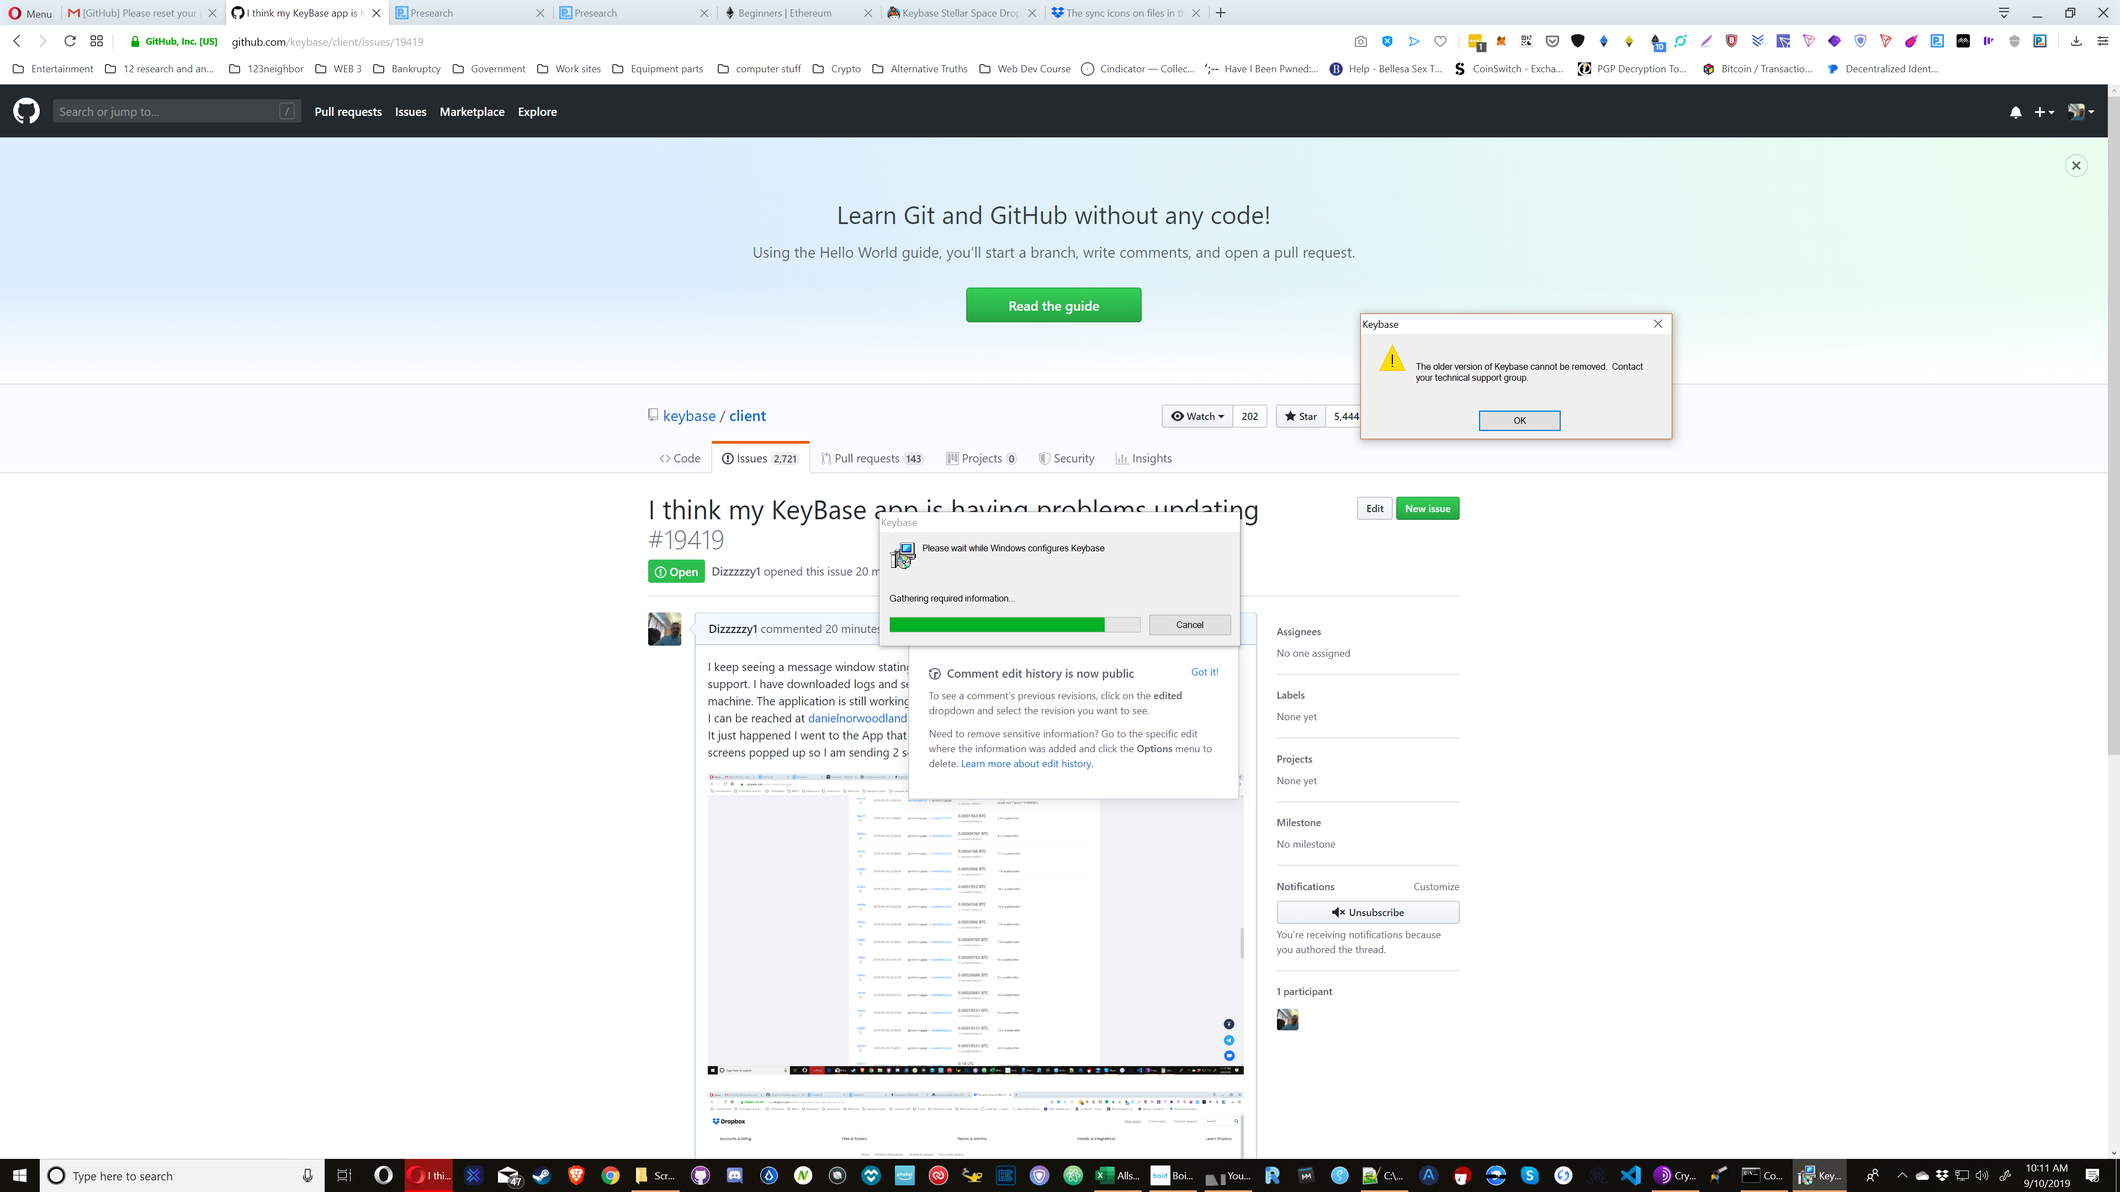Click the New issue button
The width and height of the screenshot is (2120, 1192).
tap(1428, 508)
